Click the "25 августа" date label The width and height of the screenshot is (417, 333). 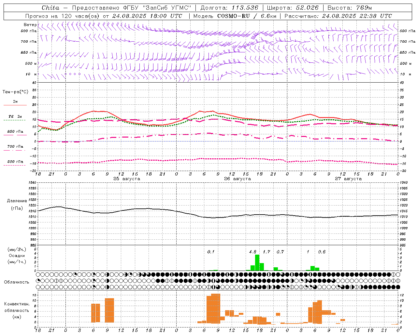pyautogui.click(x=127, y=179)
